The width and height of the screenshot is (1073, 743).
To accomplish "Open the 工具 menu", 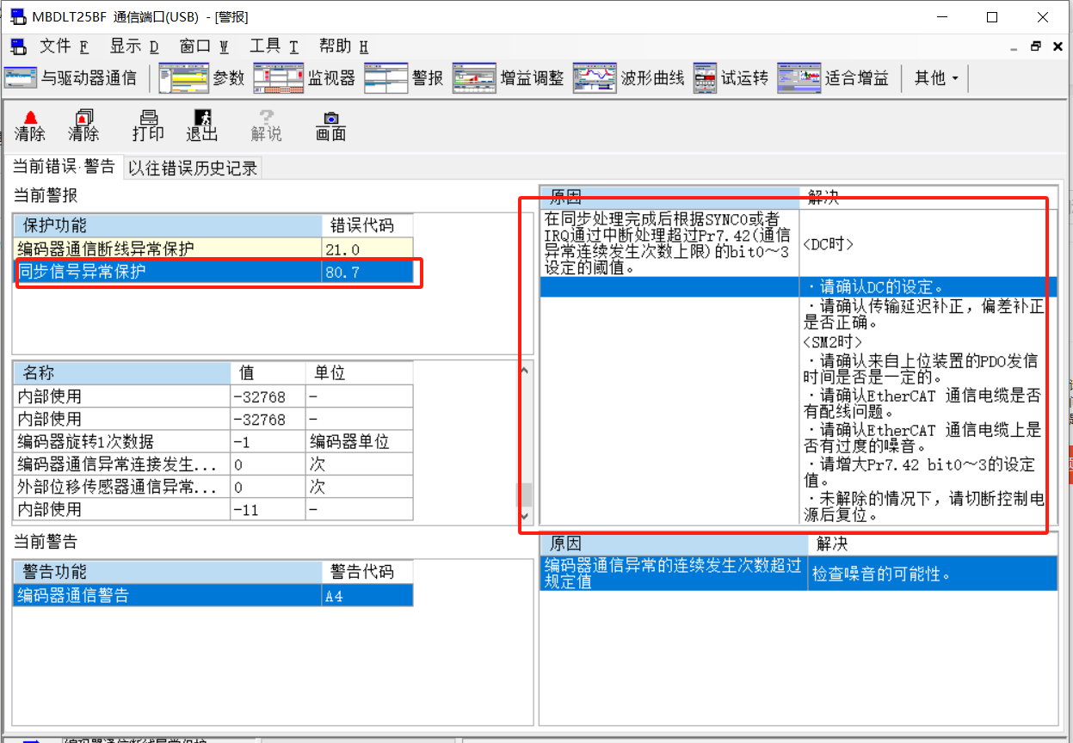I will pos(274,46).
